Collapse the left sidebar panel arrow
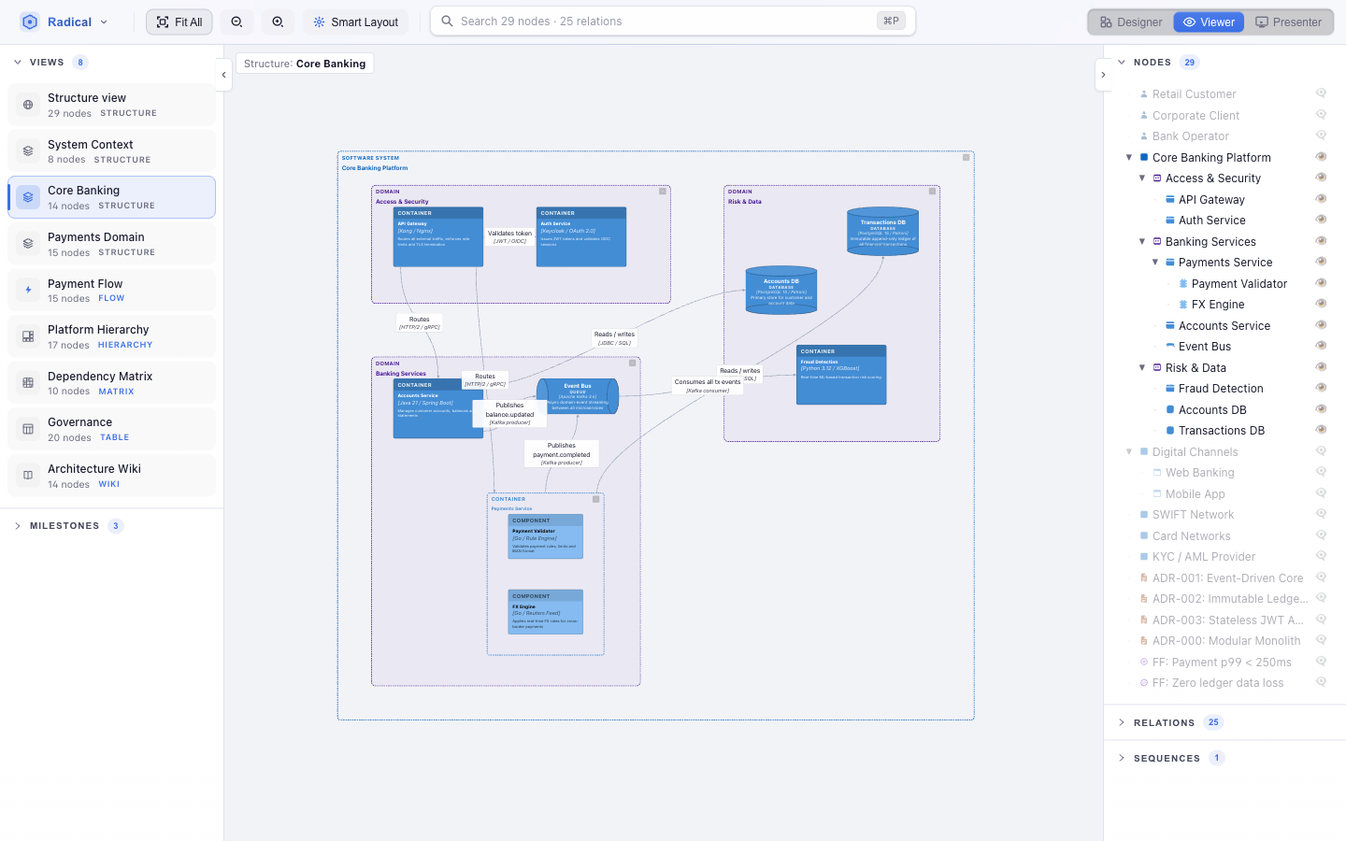This screenshot has width=1346, height=841. (223, 75)
